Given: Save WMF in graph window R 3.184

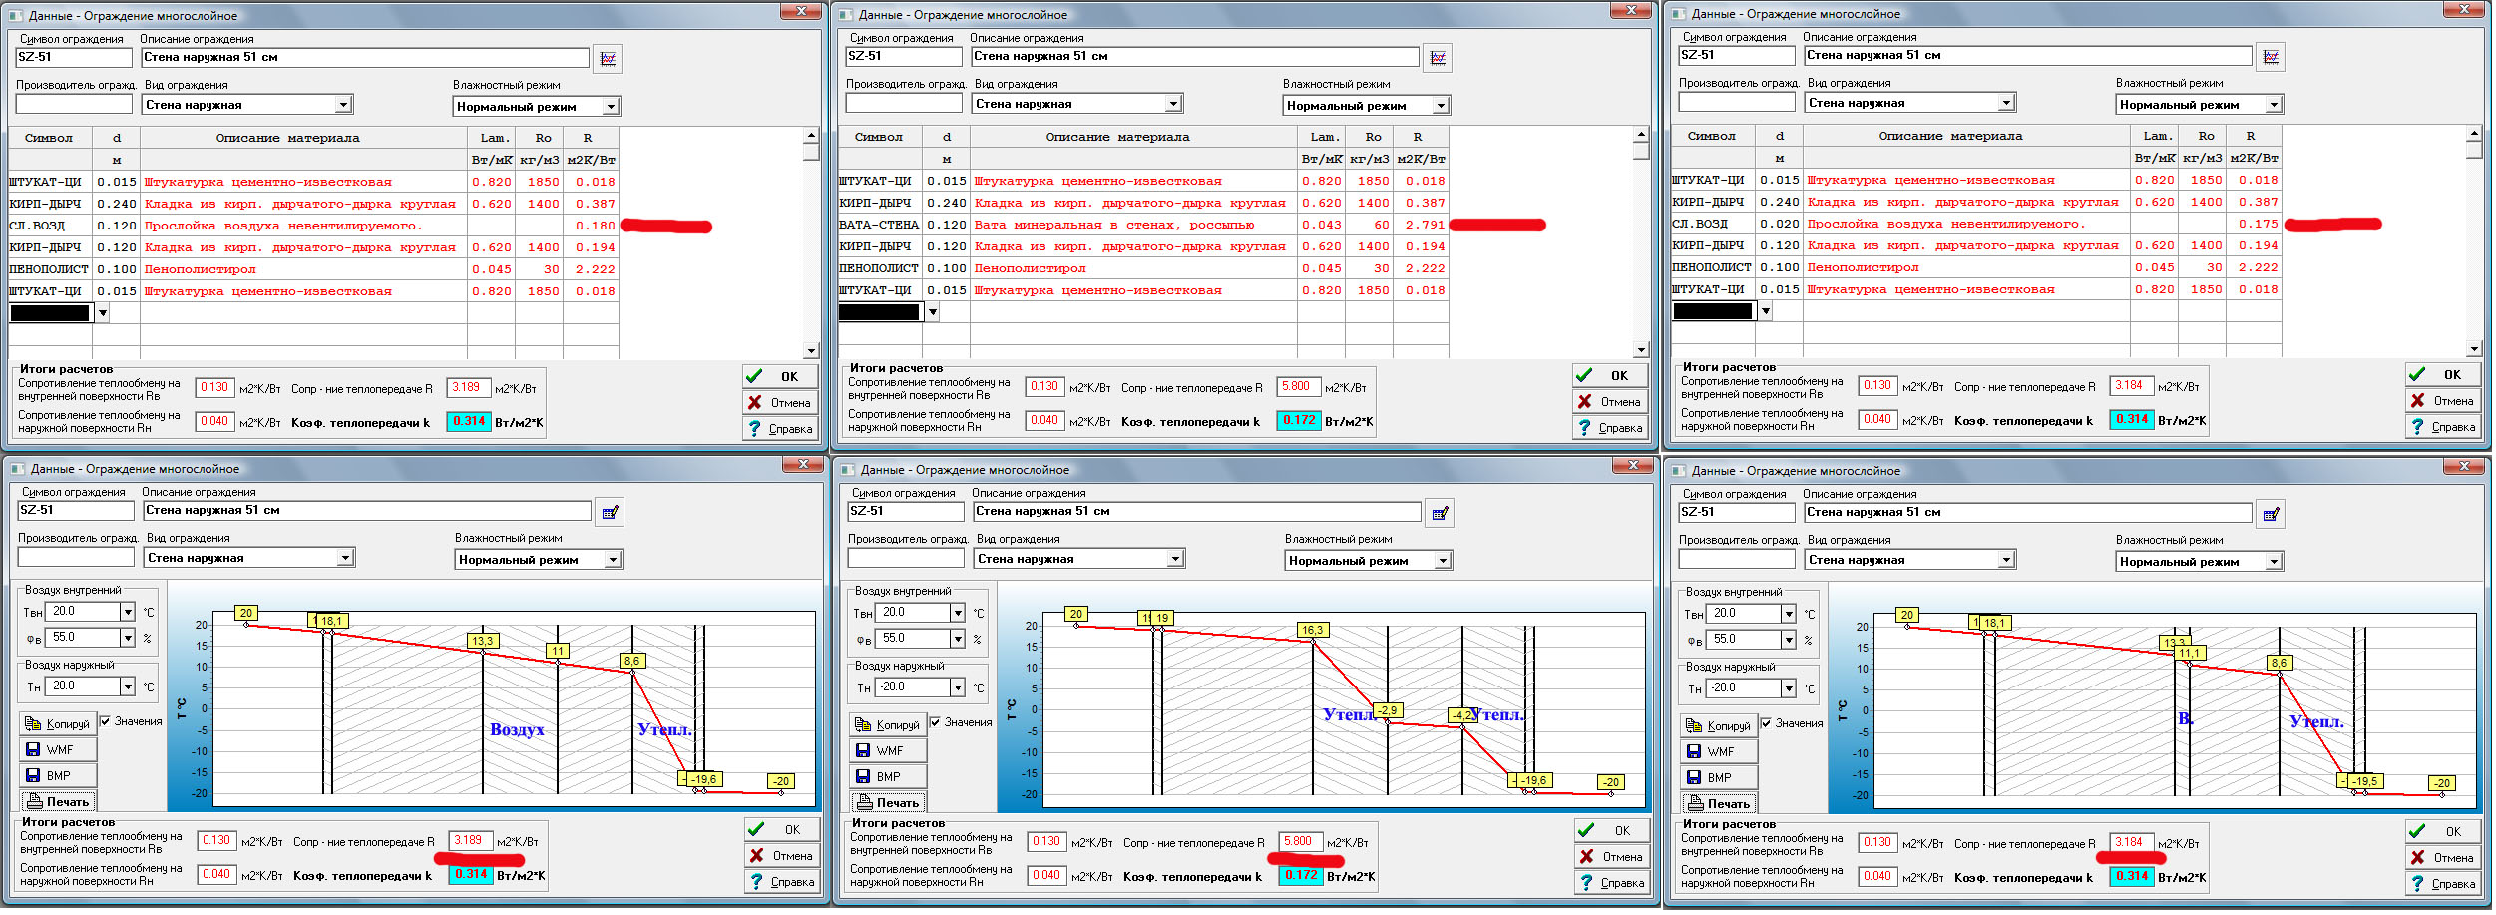Looking at the screenshot, I should coord(1719,752).
